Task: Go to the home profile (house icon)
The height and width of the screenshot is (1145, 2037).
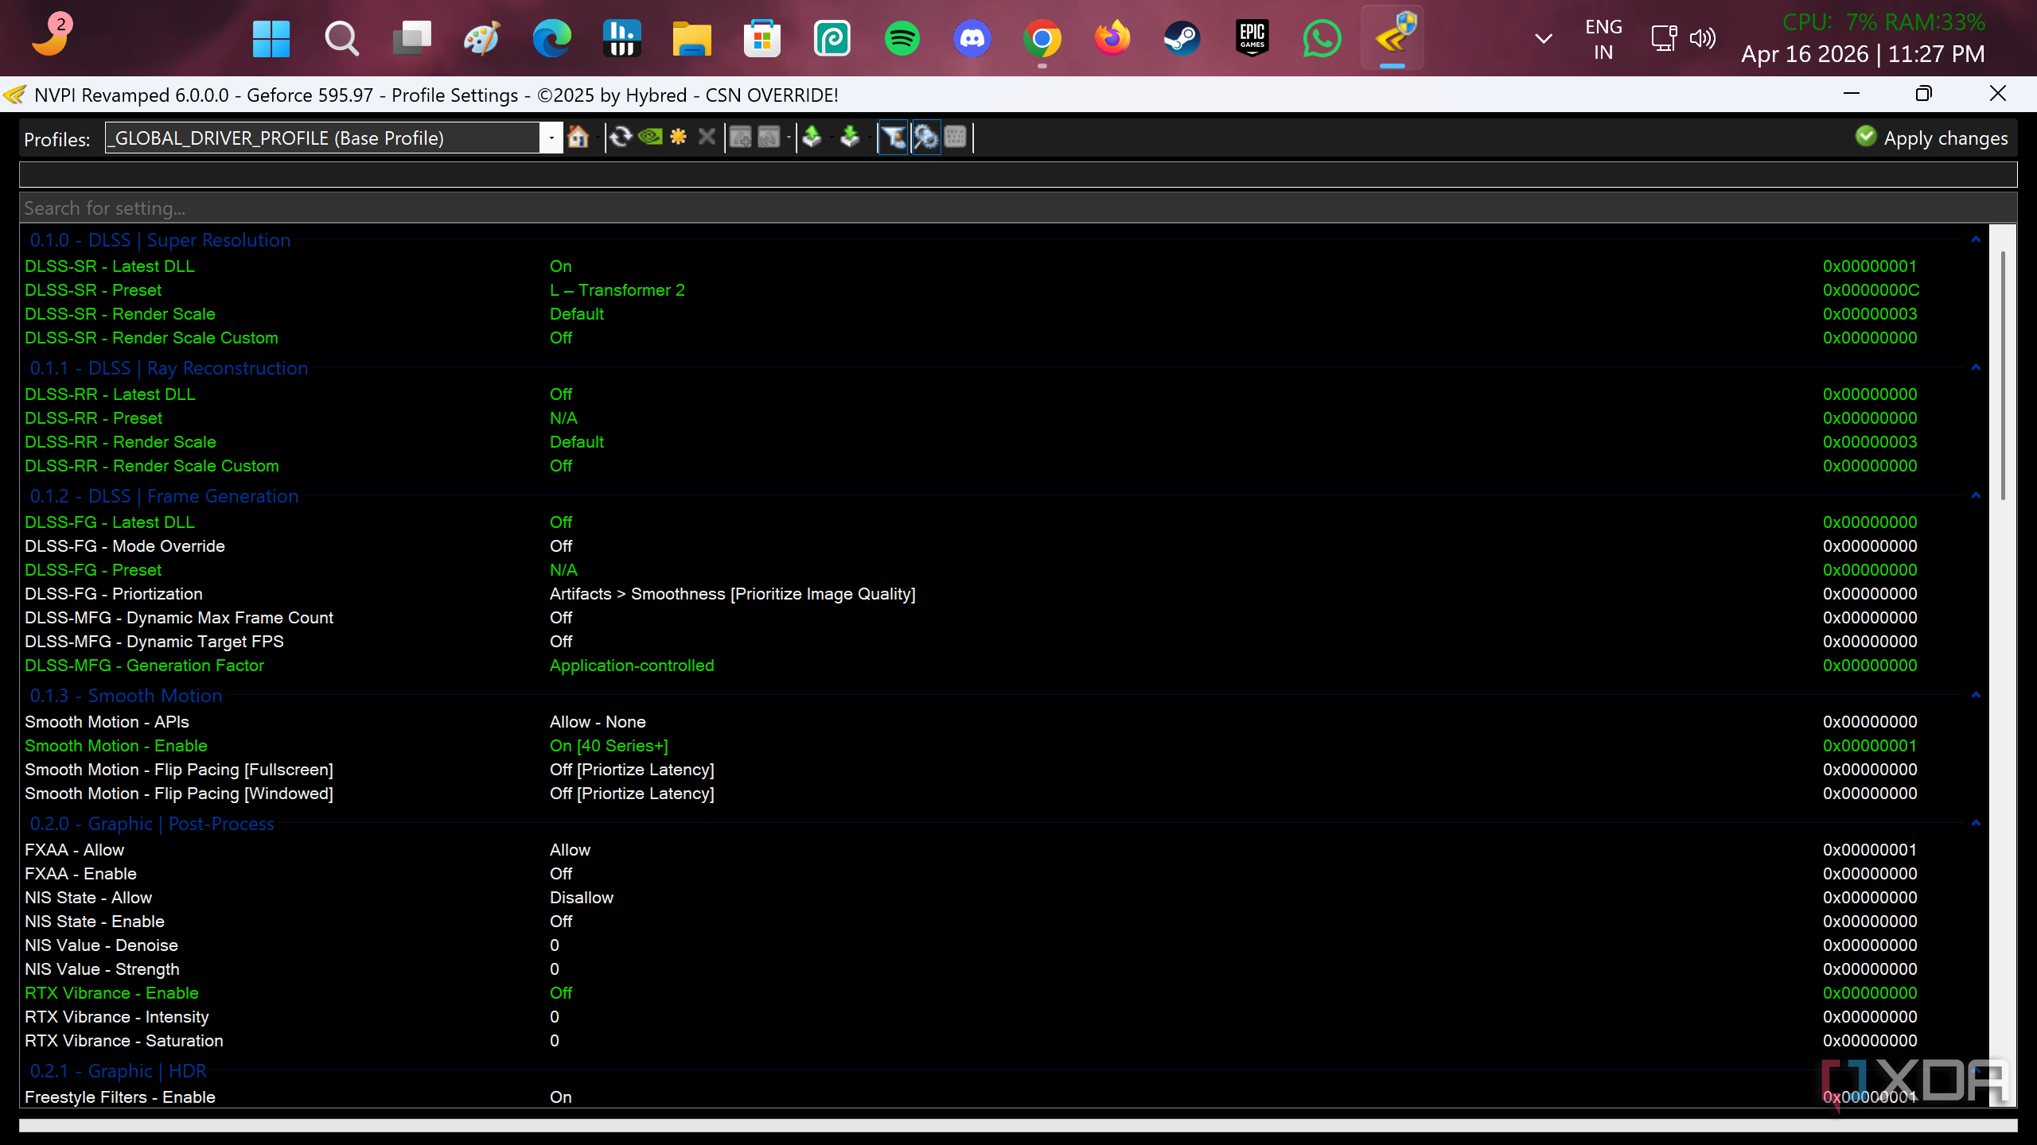Action: point(578,137)
